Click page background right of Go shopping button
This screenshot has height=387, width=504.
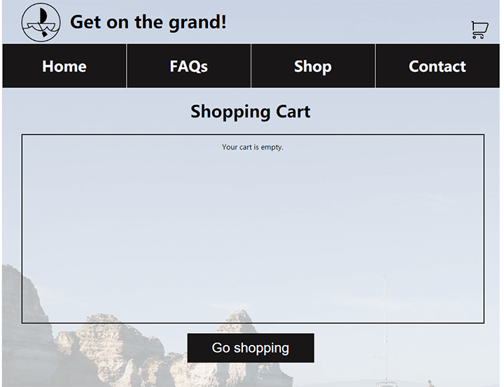pyautogui.click(x=406, y=348)
